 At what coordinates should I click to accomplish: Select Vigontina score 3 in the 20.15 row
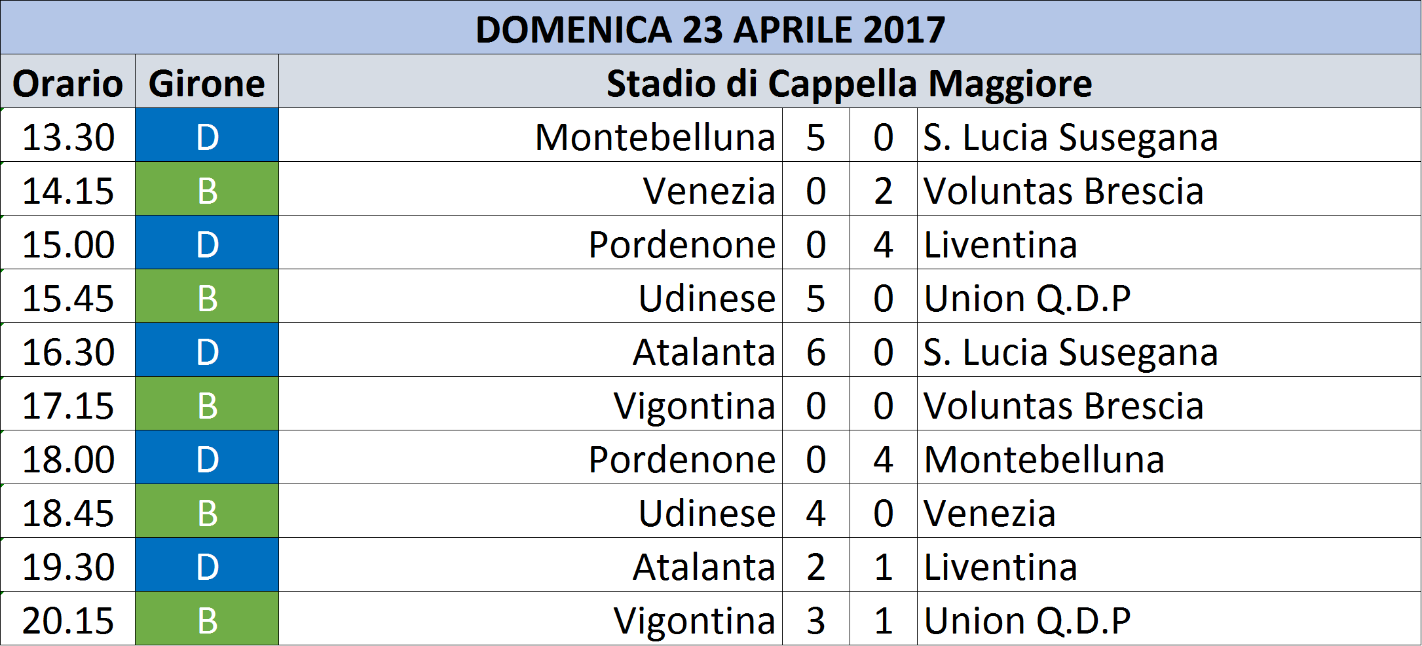coord(816,618)
